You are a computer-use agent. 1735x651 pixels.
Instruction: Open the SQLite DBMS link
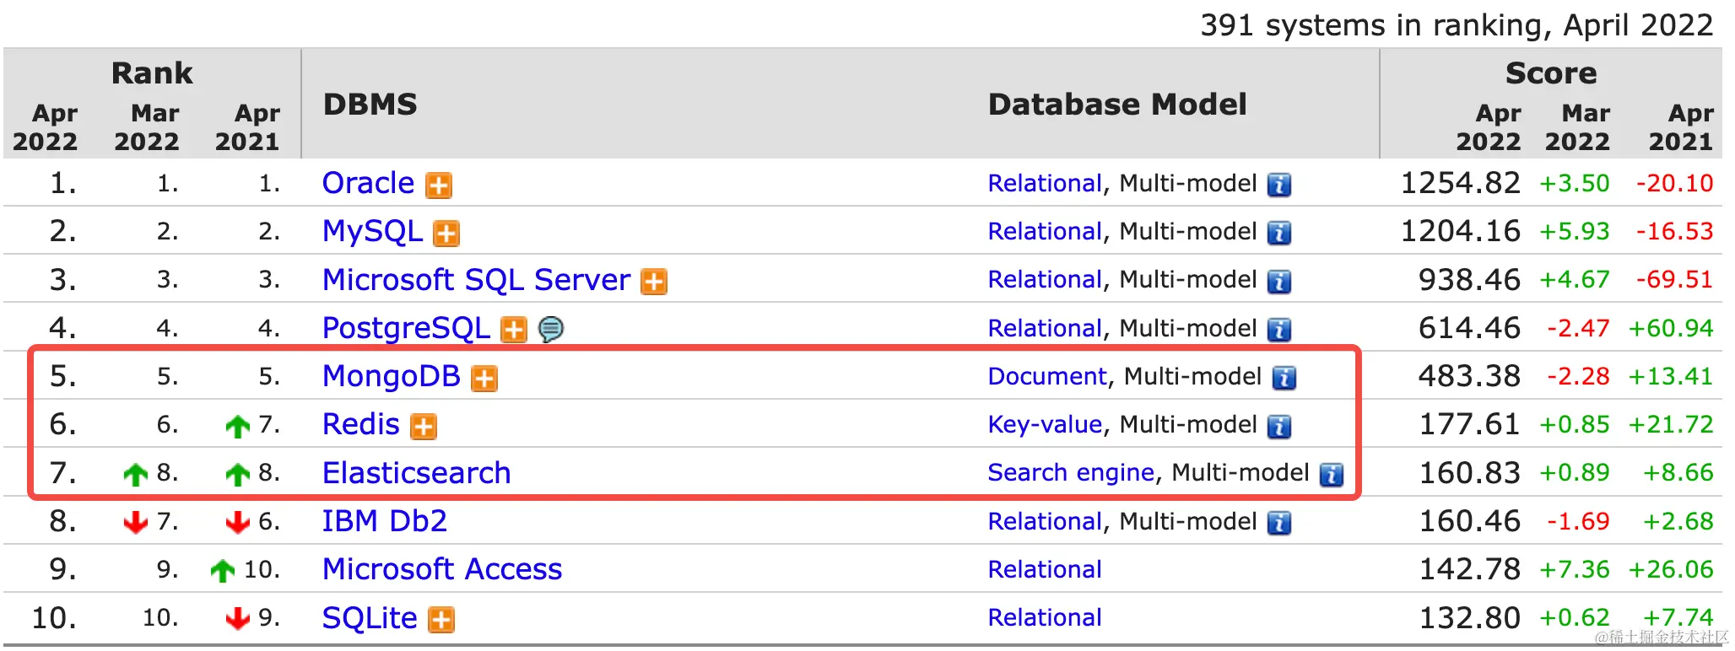point(370,618)
